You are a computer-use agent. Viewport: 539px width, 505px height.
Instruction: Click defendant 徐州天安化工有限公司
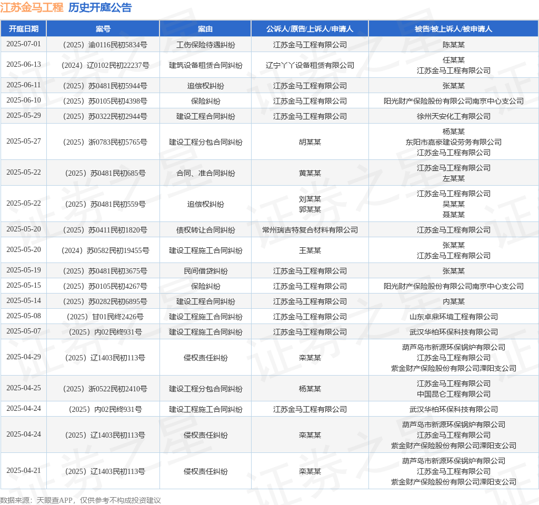(x=453, y=116)
